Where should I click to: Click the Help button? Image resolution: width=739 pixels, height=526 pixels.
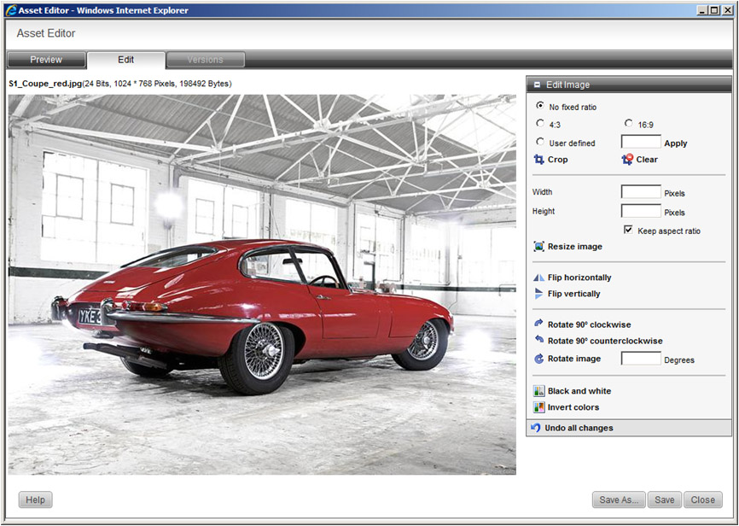click(x=35, y=500)
